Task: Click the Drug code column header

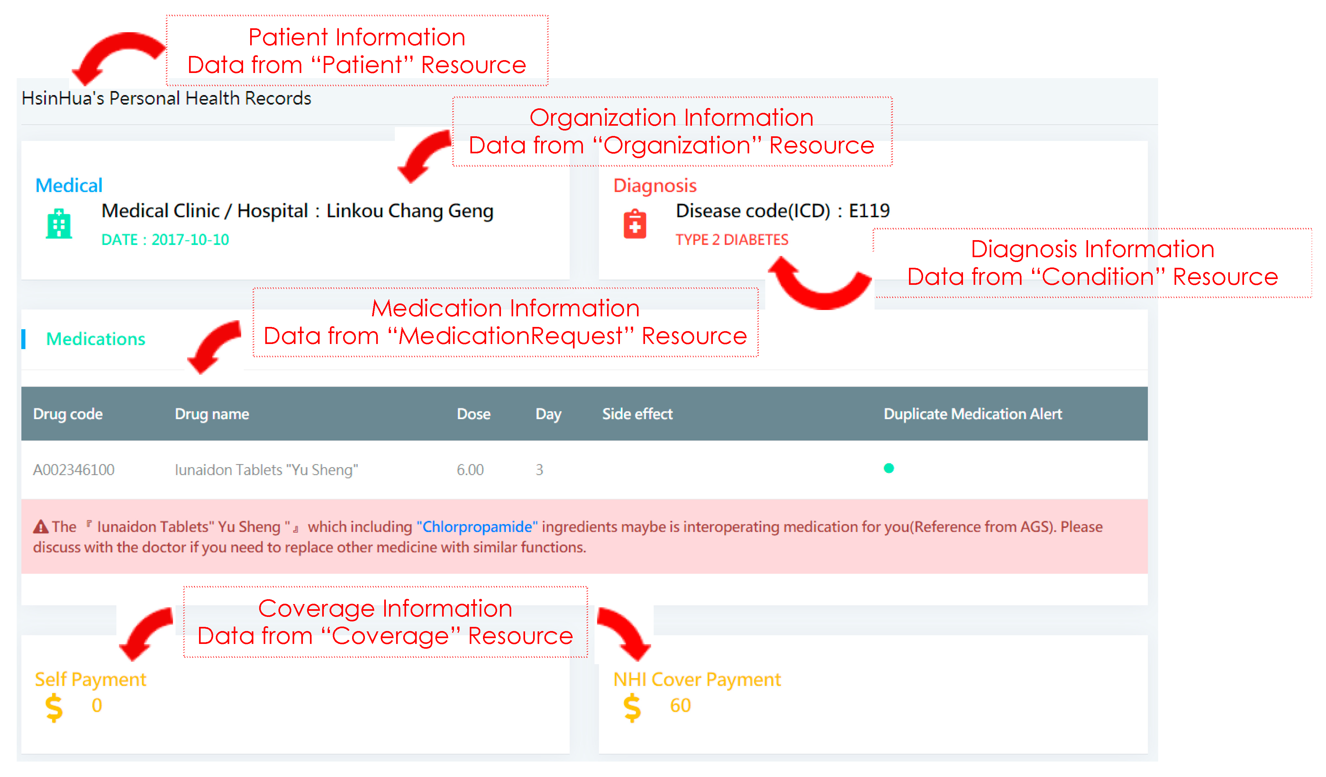Action: point(68,415)
